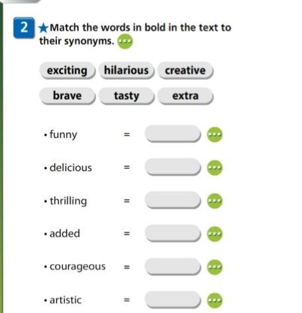Screen dimensions: 302x313
Task: Select the word chip exciting
Action: point(67,71)
